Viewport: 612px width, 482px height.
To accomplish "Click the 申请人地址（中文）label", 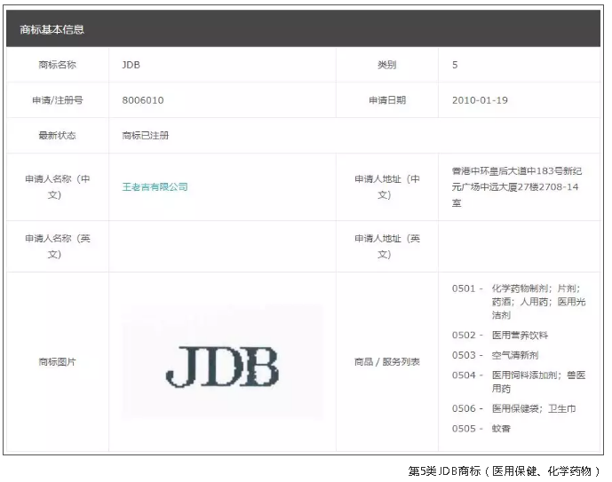I will (386, 186).
